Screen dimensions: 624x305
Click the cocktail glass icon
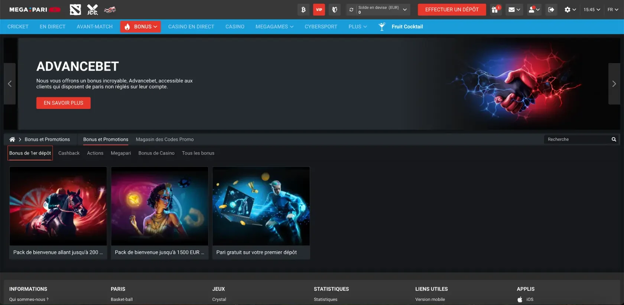point(382,27)
